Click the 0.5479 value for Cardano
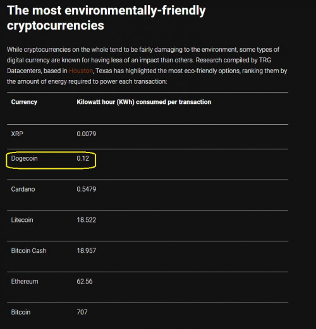Image resolution: width=316 pixels, height=329 pixels. pos(87,189)
